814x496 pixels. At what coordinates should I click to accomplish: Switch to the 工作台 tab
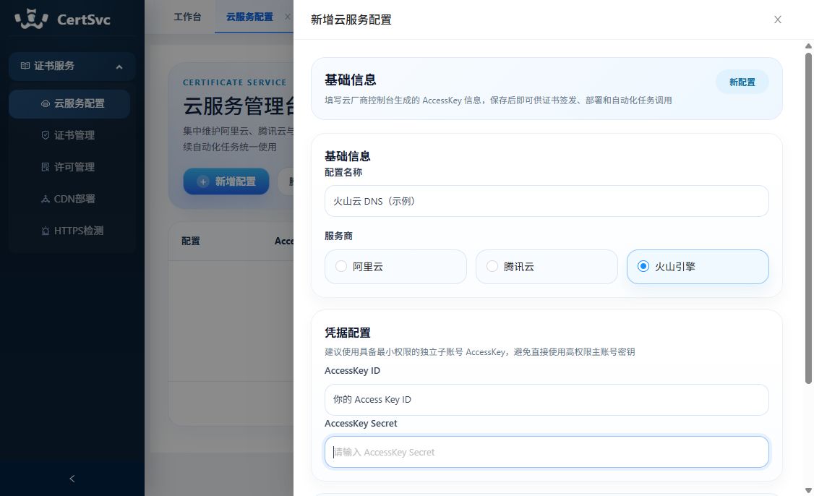tap(187, 17)
